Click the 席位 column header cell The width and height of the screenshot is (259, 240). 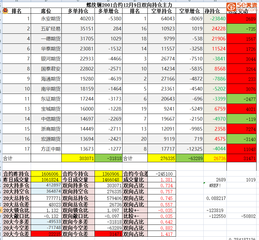point(46,11)
